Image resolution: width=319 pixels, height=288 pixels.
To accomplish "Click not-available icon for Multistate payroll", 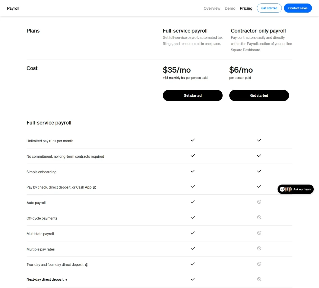I will point(259,233).
